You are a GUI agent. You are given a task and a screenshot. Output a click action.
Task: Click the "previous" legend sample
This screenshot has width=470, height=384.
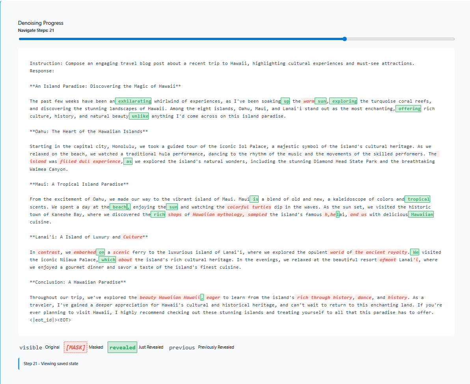click(x=182, y=347)
